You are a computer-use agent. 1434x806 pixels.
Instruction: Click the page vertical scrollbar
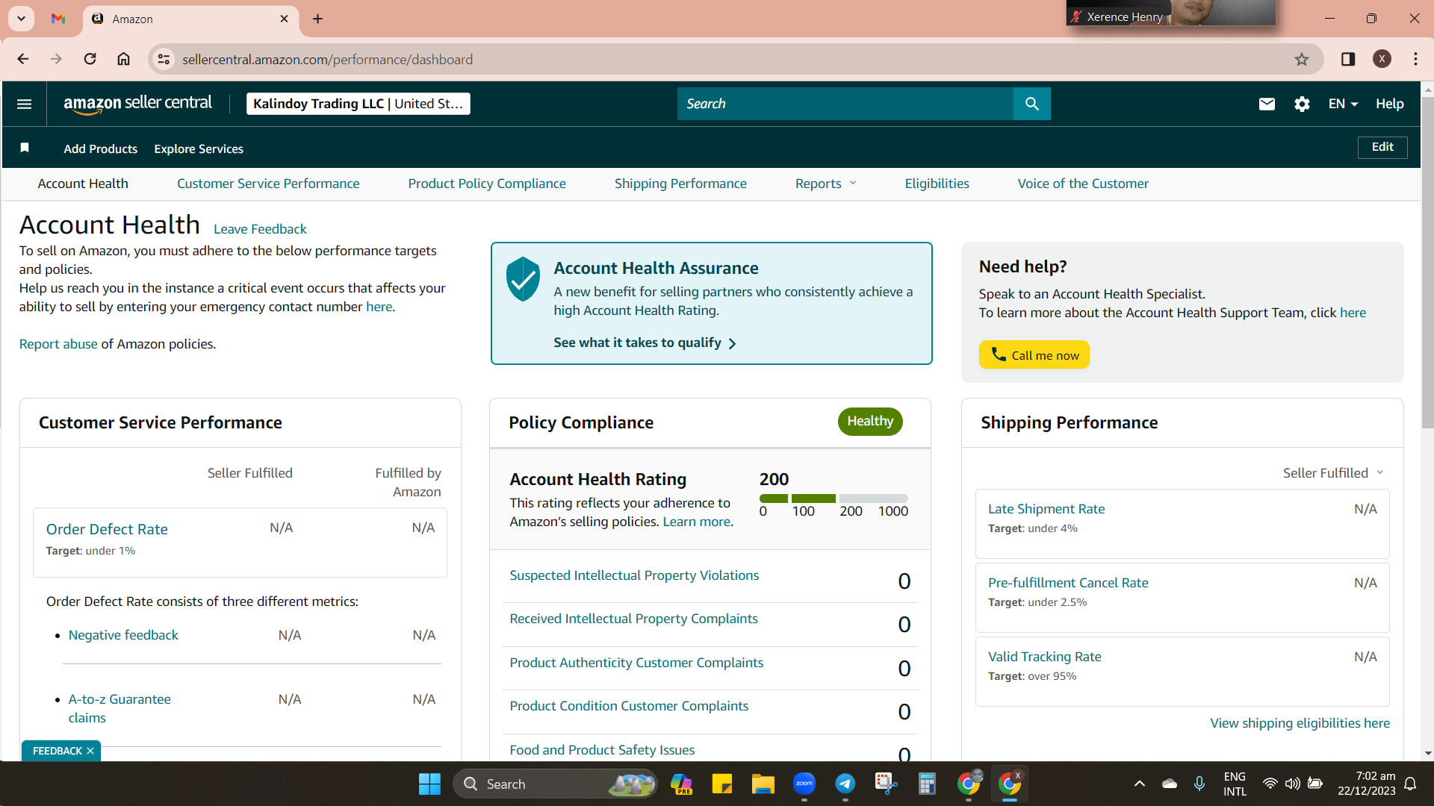click(x=1427, y=261)
